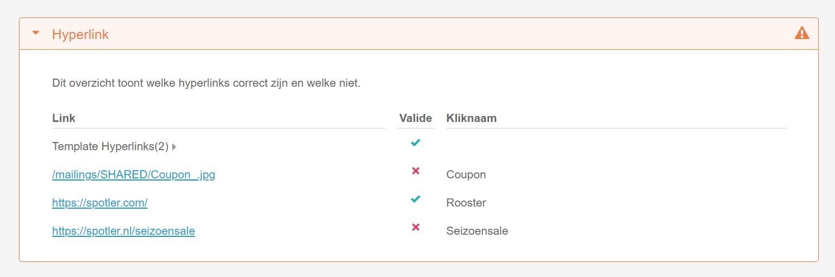Screen dimensions: 835x277
Task: Open the /mailings/SHARED/Coupon_.jpg link
Action: point(133,175)
